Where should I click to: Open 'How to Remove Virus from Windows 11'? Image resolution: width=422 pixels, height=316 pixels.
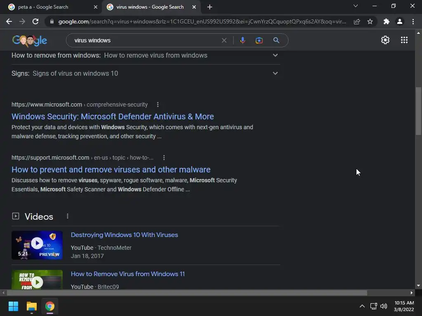(x=128, y=274)
